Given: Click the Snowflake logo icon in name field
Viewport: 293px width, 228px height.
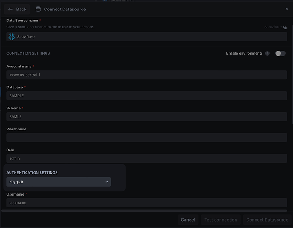Looking at the screenshot, I should tap(12, 36).
